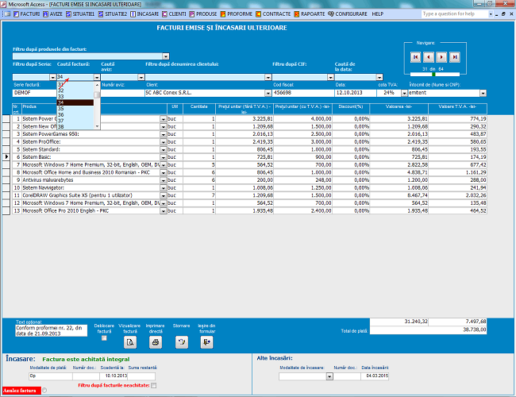Click the invoice list scrollbar thumb
516x397 pixels.
pos(97,95)
